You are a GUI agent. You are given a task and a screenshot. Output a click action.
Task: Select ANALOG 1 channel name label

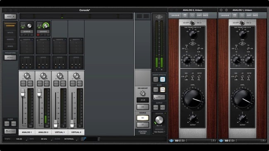(x=26, y=132)
